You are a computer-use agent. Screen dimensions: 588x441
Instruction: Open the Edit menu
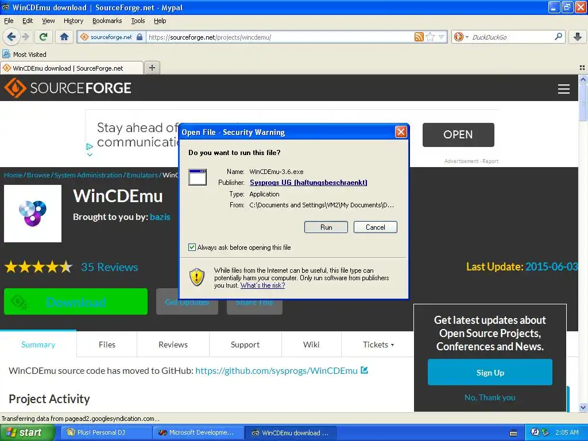(28, 21)
